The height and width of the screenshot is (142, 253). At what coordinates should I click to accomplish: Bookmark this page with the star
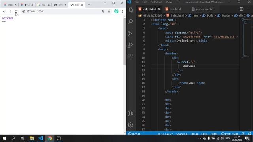pyautogui.click(x=109, y=11)
